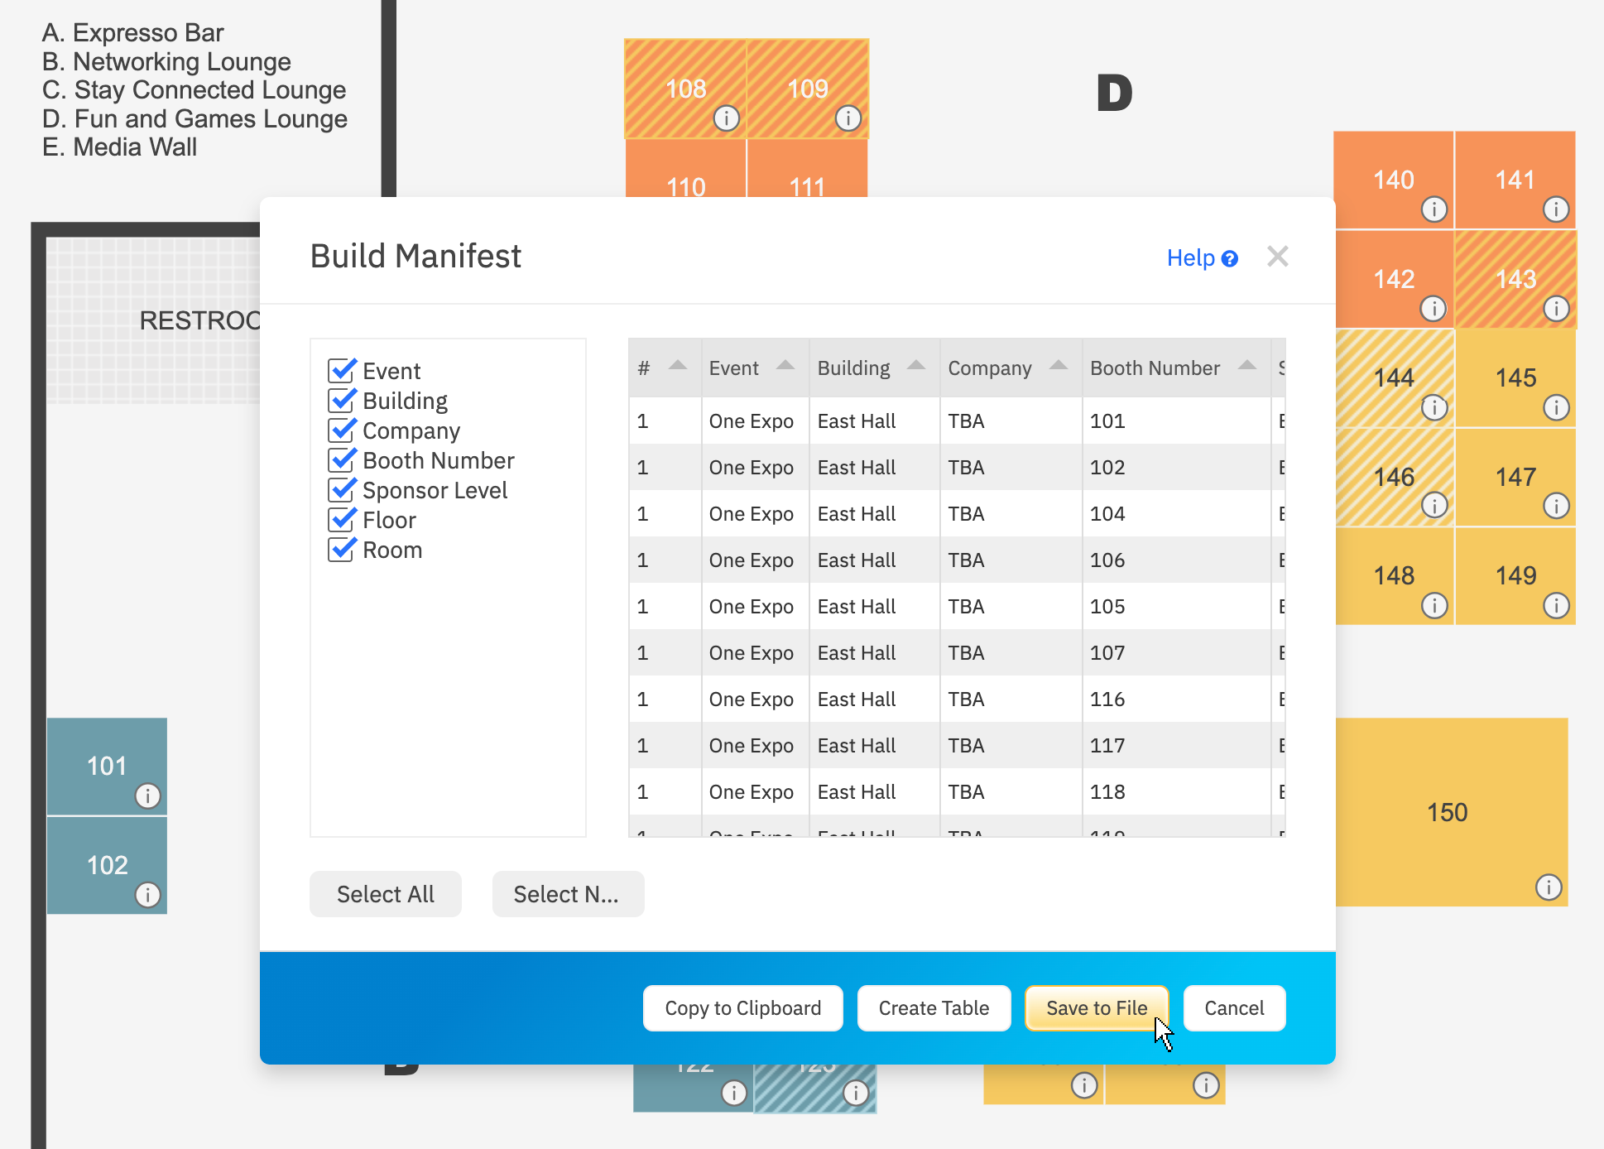Open info for booth 108
The width and height of the screenshot is (1604, 1149).
coord(726,119)
